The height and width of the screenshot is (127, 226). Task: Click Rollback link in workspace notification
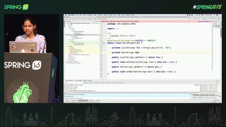tap(195, 97)
